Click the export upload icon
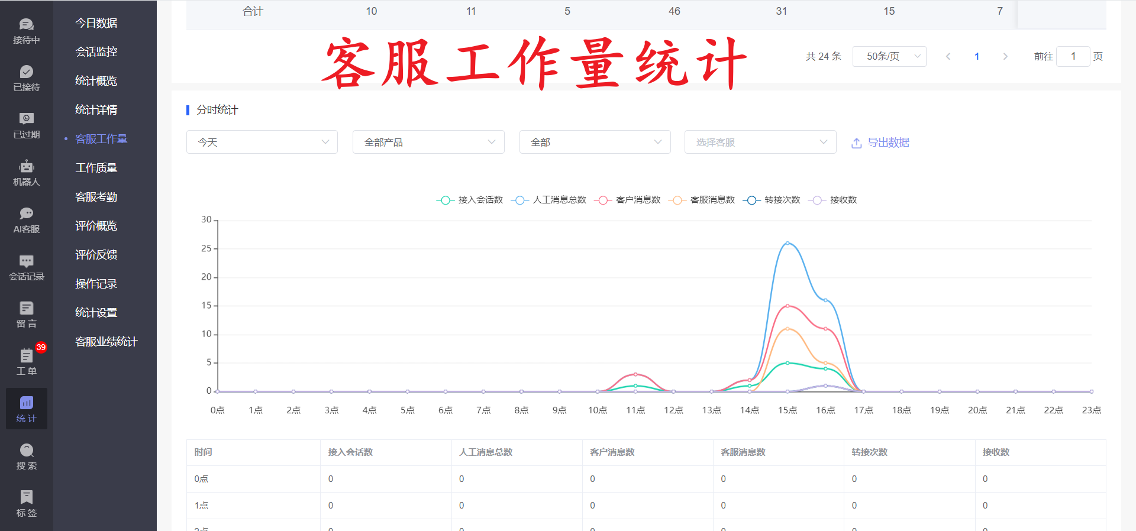Image resolution: width=1136 pixels, height=531 pixels. pyautogui.click(x=856, y=143)
